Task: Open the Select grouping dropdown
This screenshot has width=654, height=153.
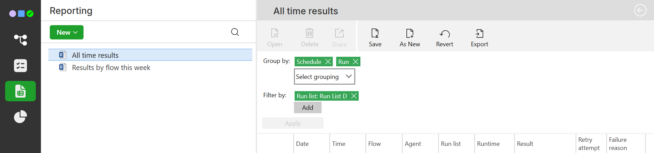Action: click(324, 76)
